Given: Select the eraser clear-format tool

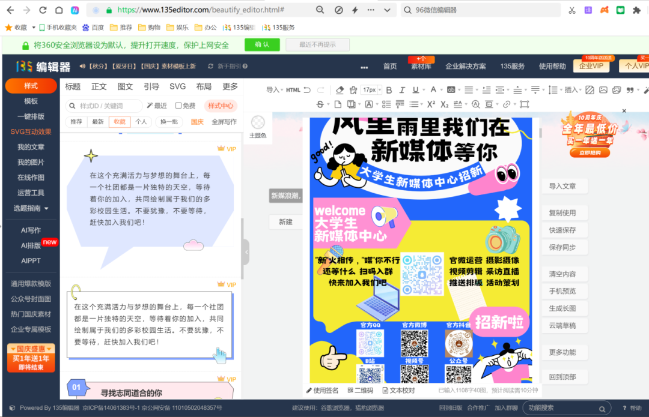Looking at the screenshot, I should tap(340, 89).
